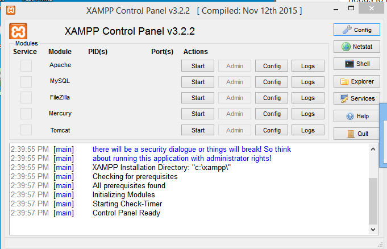Screen dimensions: 387x249
Task: Open Logs for the Tomcat module
Action: pyautogui.click(x=308, y=130)
